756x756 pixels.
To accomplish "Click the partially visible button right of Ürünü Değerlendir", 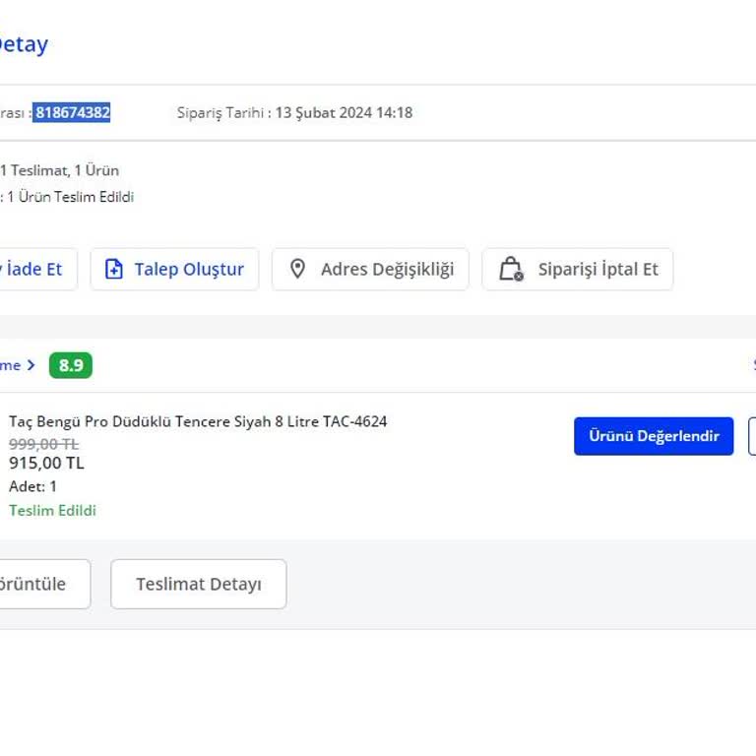I will tap(751, 436).
